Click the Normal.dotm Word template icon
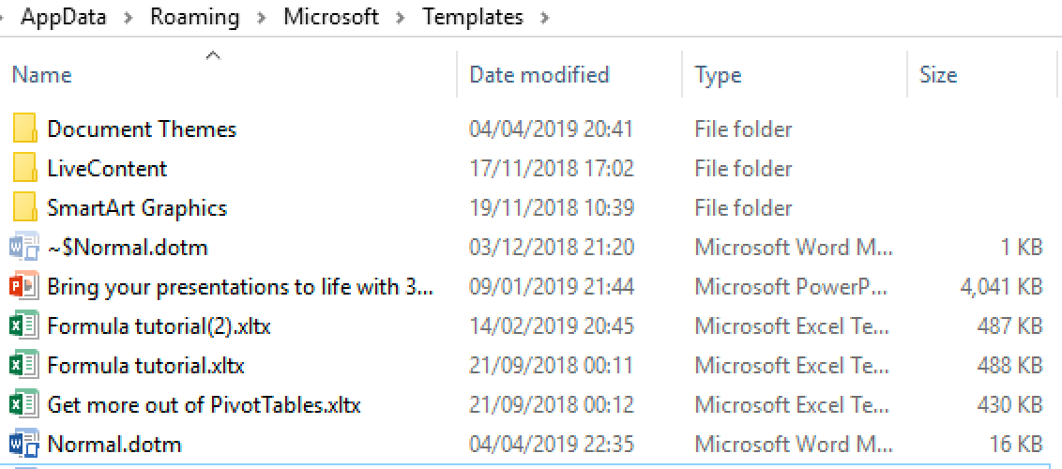This screenshot has height=469, width=1062. click(24, 445)
